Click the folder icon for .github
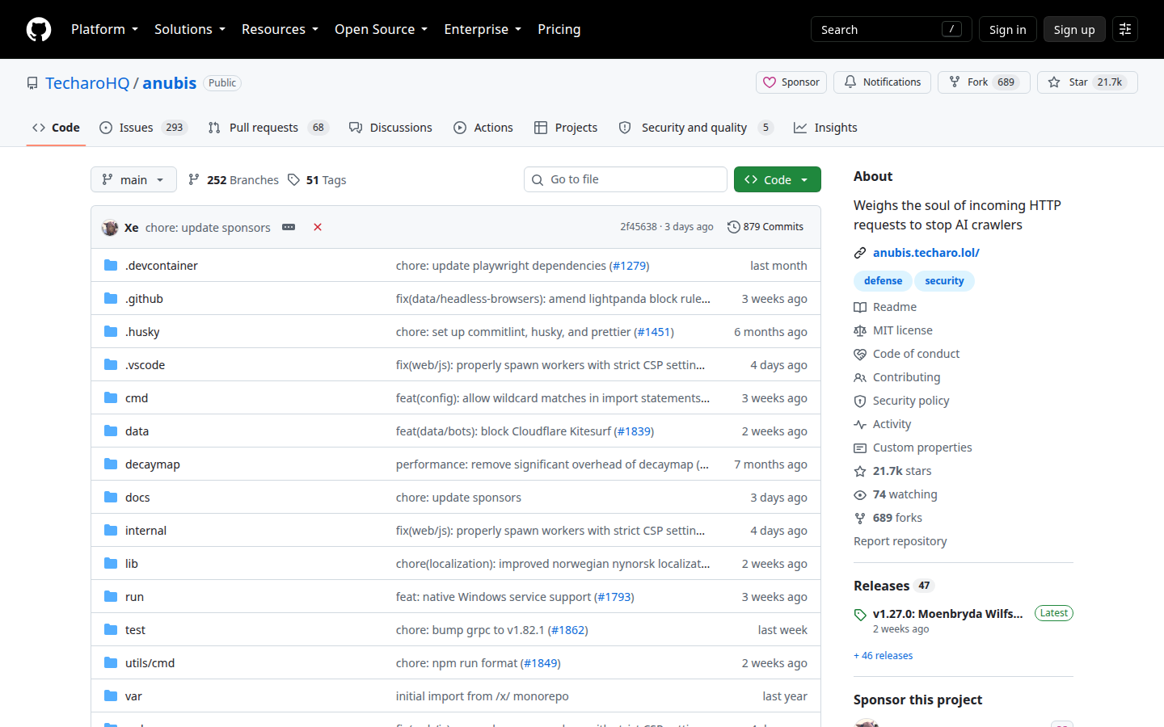The width and height of the screenshot is (1164, 727). 111,299
